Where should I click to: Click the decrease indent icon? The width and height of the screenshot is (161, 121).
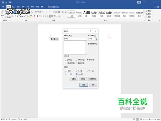click(x=53, y=12)
